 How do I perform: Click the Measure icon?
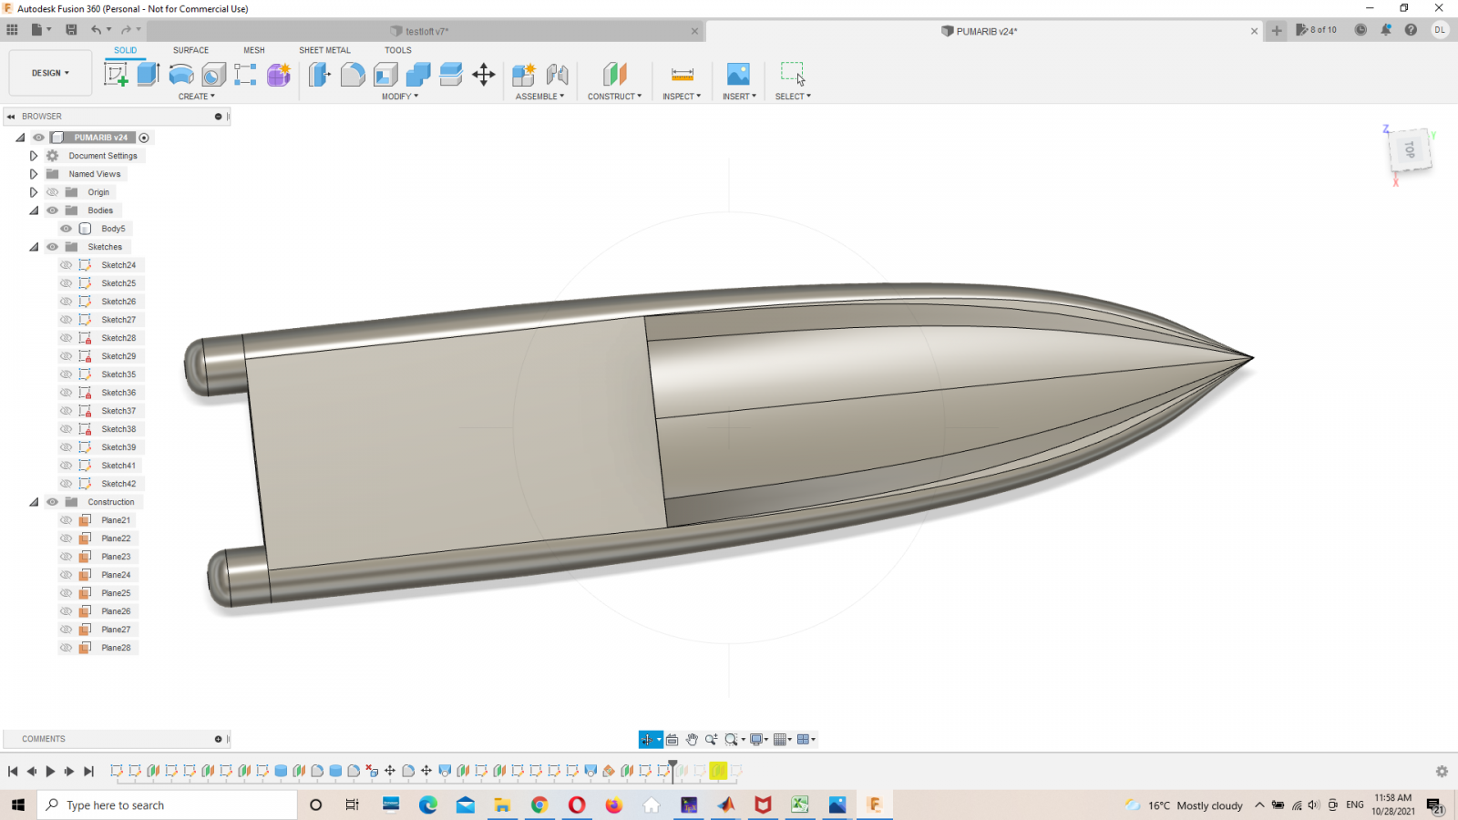(x=683, y=75)
